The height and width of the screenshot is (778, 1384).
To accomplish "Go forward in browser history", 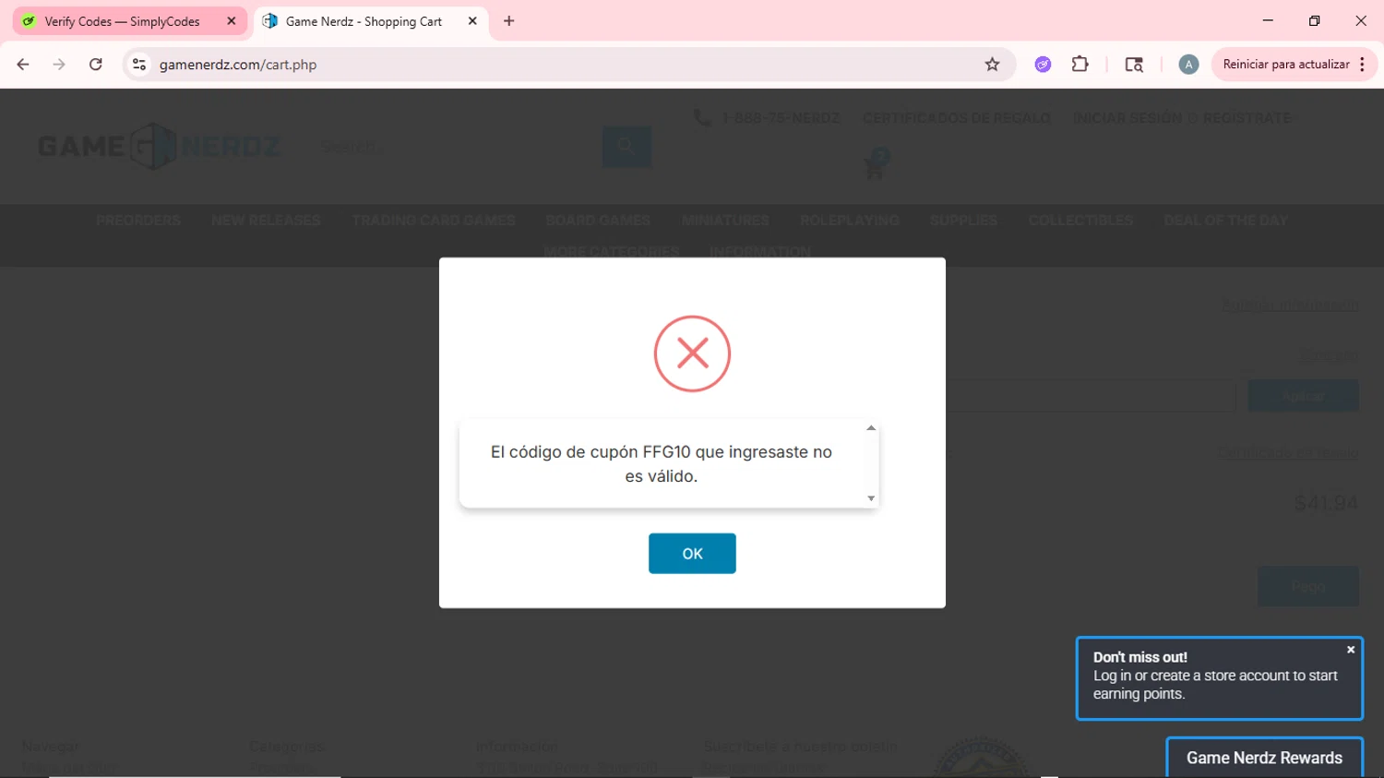I will tap(59, 65).
